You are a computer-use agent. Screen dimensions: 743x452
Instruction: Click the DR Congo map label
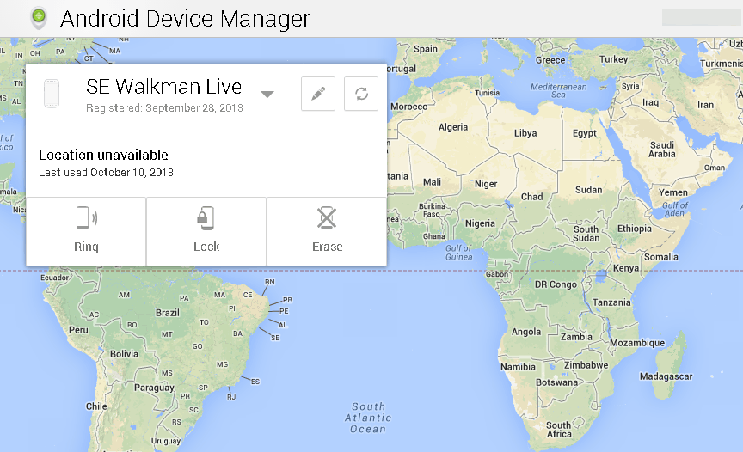[x=556, y=284]
